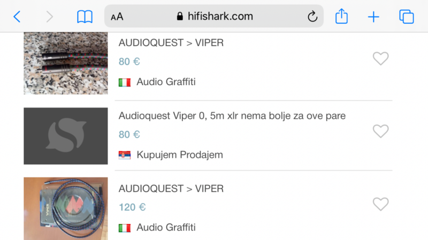428x240 pixels.
Task: Reload the page with the refresh icon
Action: point(312,17)
